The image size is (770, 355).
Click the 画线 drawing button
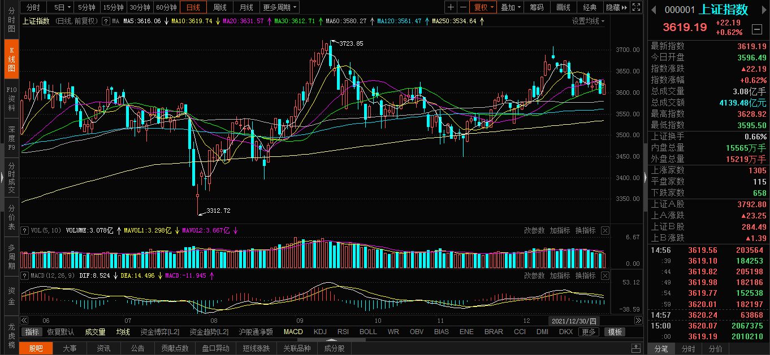(563, 7)
